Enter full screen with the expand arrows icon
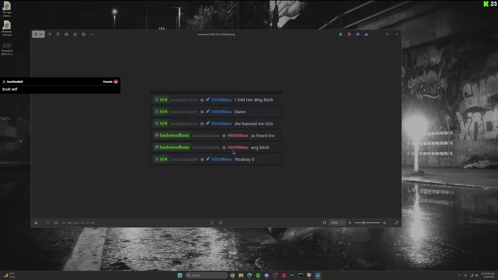Screen dimensions: 498x280 396,223
